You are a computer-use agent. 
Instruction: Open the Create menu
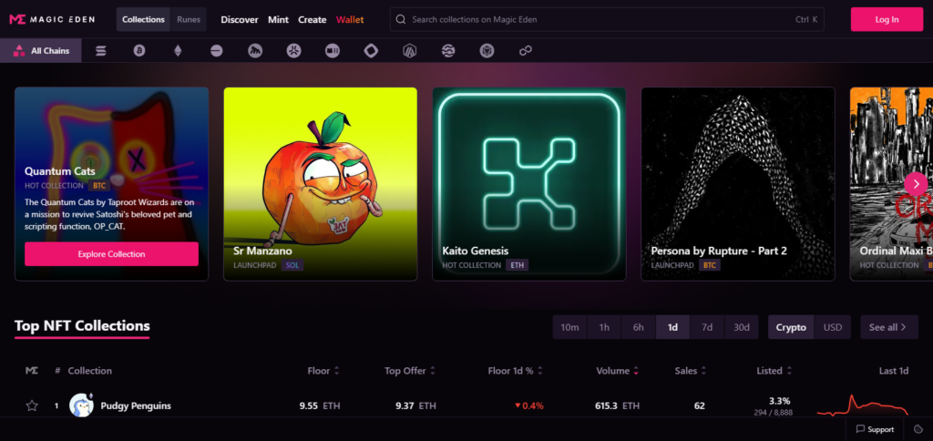313,20
